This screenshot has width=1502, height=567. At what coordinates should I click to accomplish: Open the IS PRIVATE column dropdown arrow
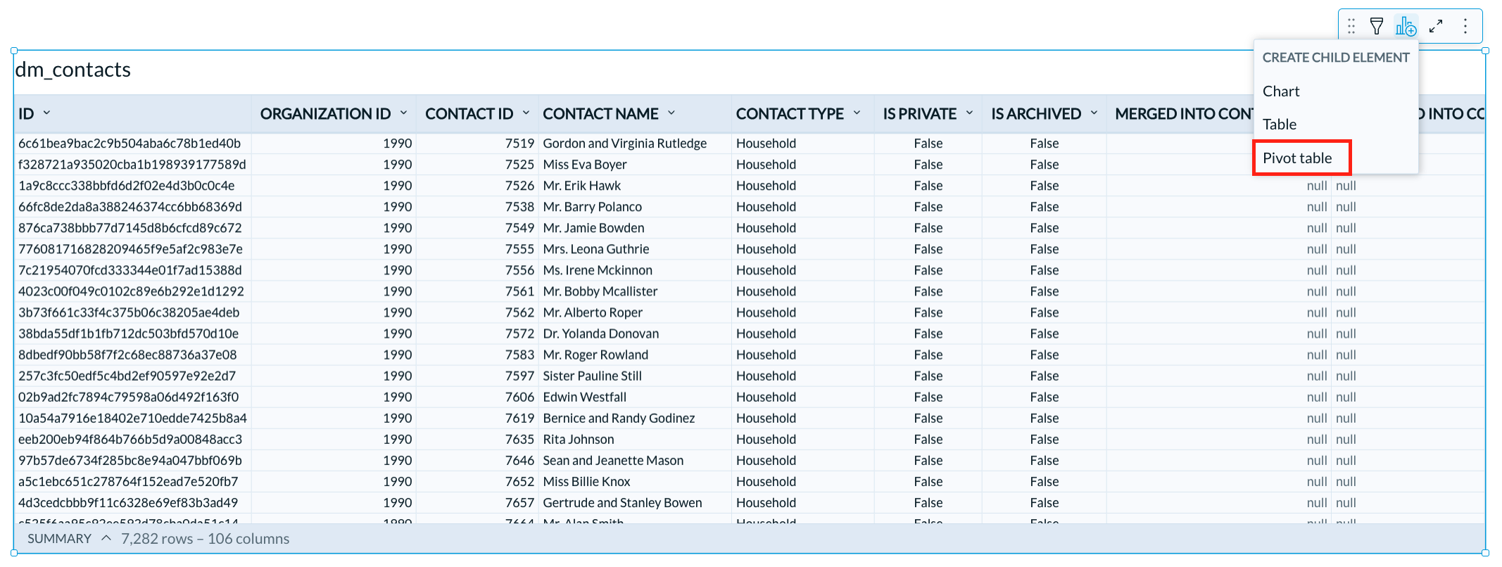point(969,113)
